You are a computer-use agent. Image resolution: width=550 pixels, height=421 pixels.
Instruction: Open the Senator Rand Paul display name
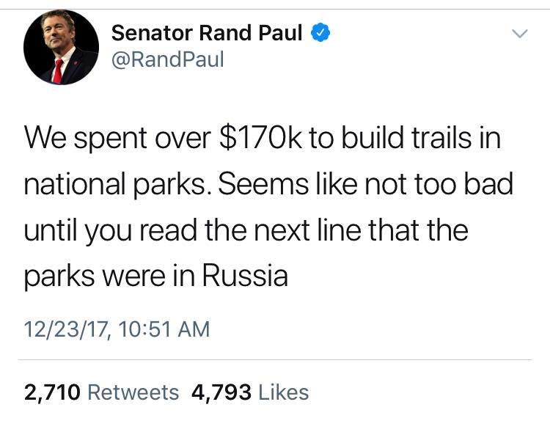point(207,33)
